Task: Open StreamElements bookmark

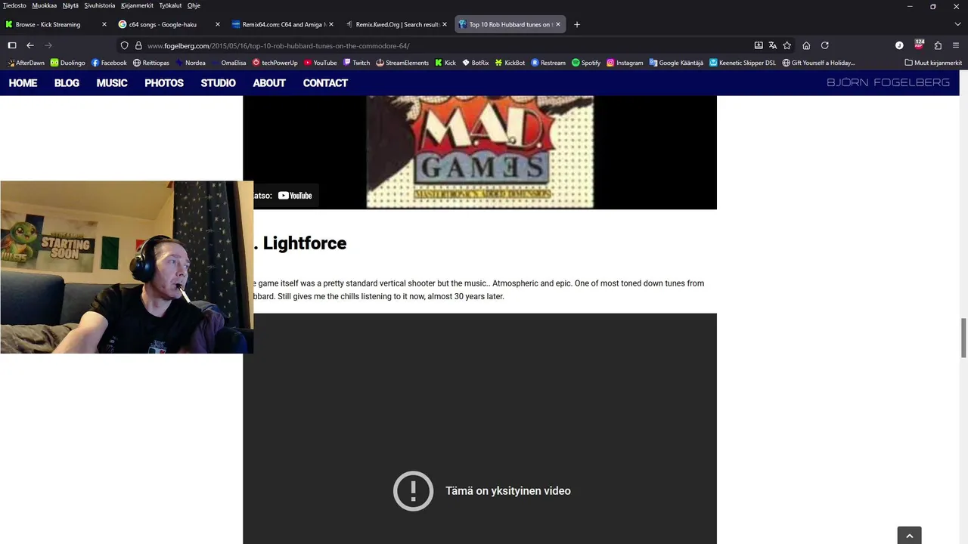Action: [402, 63]
